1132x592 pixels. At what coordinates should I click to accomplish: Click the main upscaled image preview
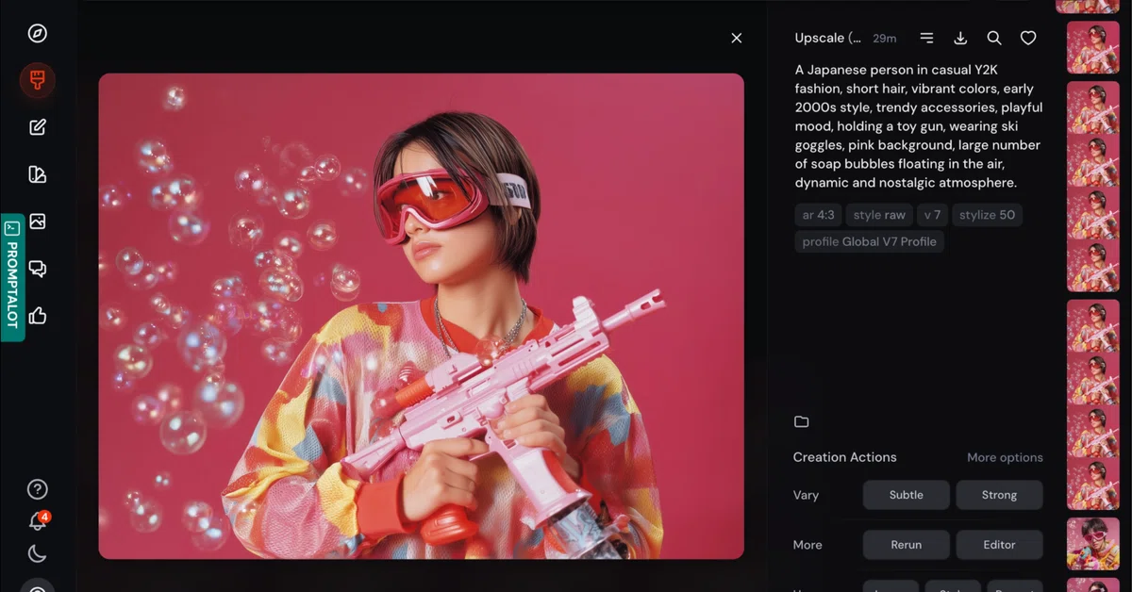[x=422, y=316]
